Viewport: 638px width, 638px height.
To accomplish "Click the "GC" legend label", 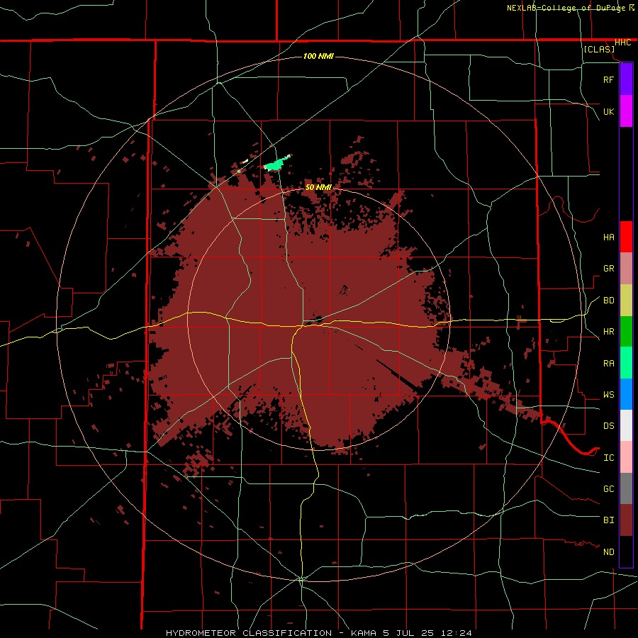I will pyautogui.click(x=608, y=488).
